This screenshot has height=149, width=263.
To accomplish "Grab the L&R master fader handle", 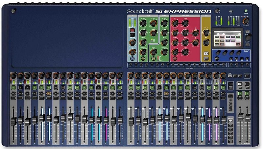I will [240, 117].
